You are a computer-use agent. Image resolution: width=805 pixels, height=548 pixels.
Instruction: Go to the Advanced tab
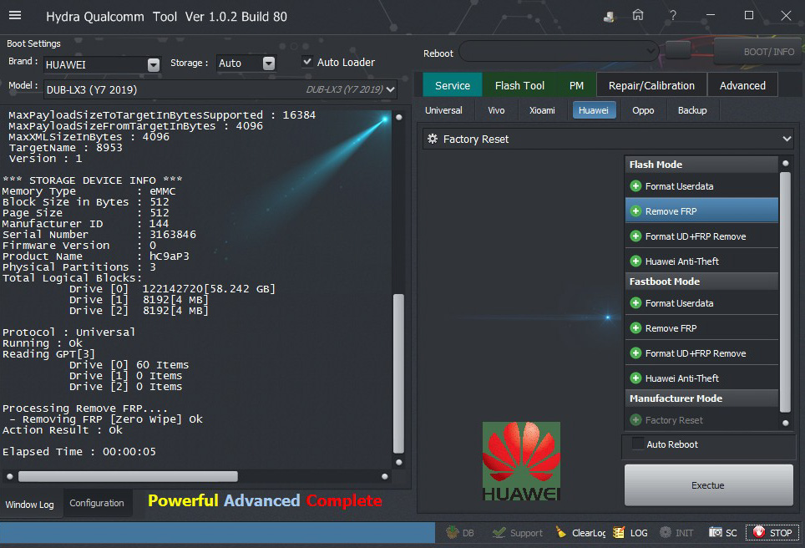click(742, 85)
